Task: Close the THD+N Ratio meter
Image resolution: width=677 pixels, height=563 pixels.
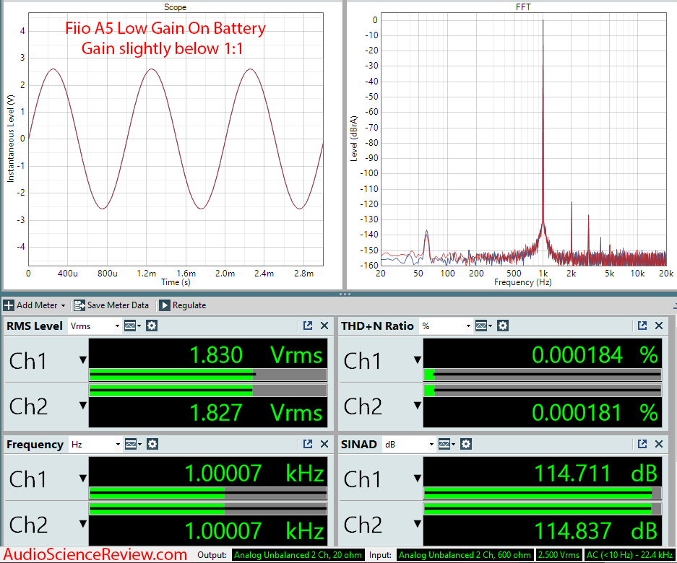Action: [659, 326]
